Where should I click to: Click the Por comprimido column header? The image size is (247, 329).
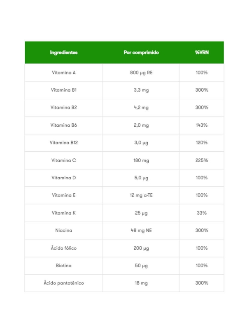click(141, 53)
